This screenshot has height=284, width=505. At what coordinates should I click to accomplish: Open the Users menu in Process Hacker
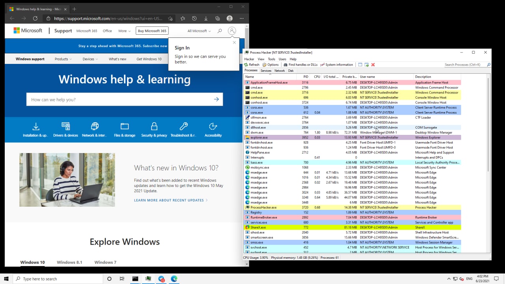[282, 59]
